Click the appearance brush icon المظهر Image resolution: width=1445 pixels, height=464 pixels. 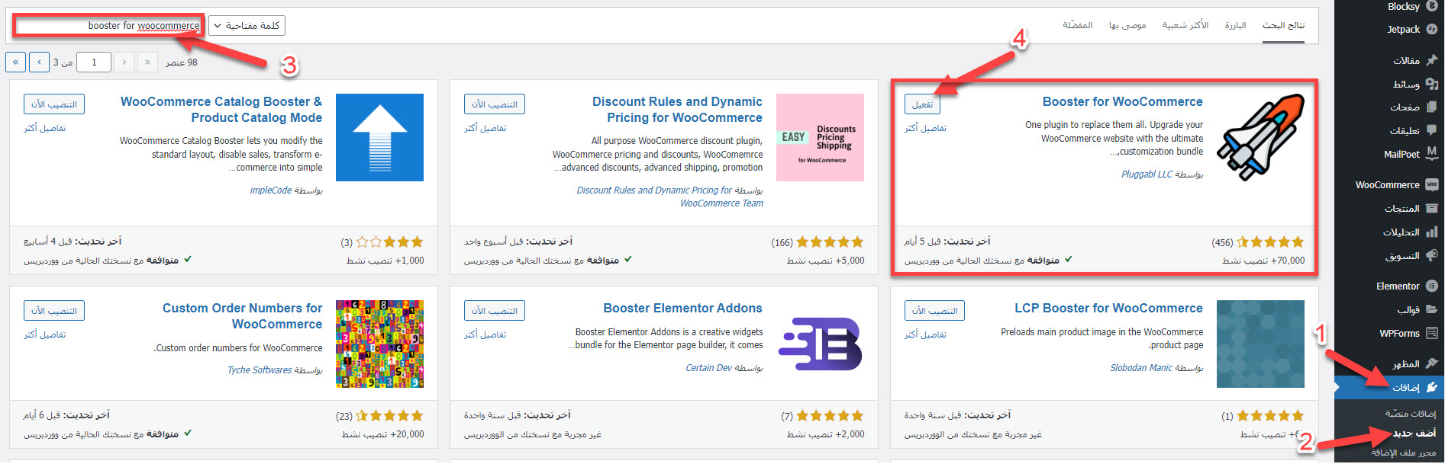(x=1431, y=363)
